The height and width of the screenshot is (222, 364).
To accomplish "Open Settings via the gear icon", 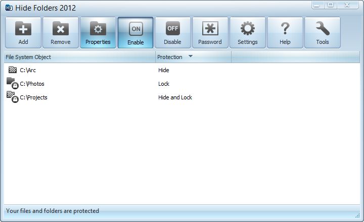I will [x=248, y=33].
